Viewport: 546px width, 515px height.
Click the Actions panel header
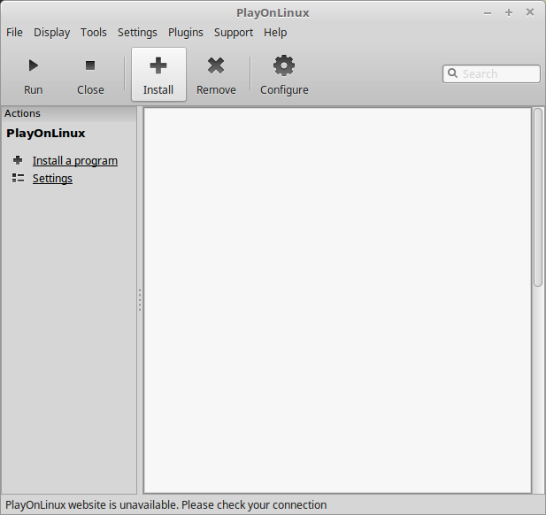(x=69, y=113)
